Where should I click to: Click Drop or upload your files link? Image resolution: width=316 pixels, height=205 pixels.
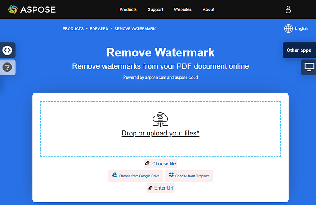[x=160, y=133]
